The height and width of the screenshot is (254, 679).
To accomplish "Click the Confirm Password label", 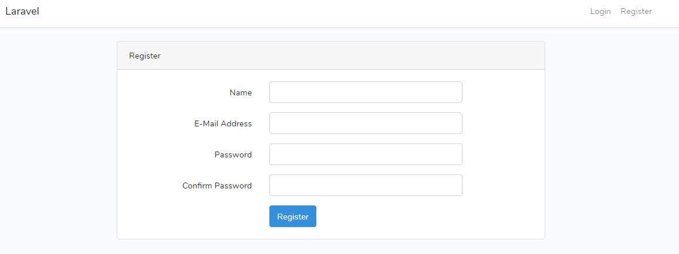I will click(x=217, y=186).
